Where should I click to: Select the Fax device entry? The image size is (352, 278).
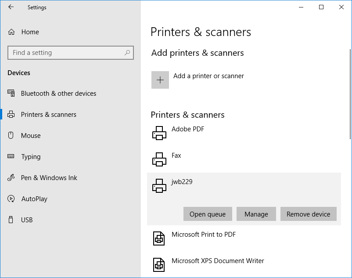(176, 155)
